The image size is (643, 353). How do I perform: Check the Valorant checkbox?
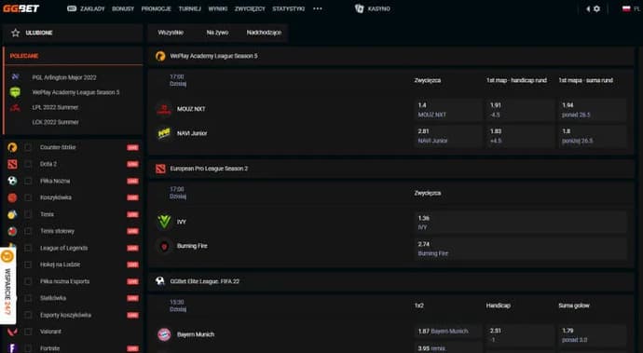click(28, 332)
